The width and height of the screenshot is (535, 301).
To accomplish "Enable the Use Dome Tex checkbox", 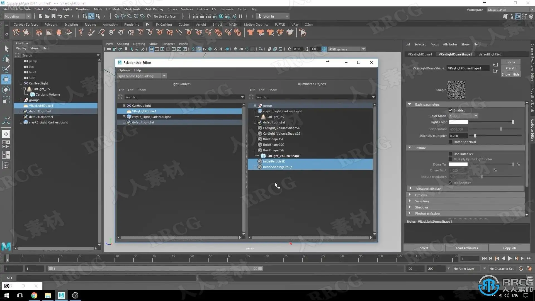I will 450,154.
